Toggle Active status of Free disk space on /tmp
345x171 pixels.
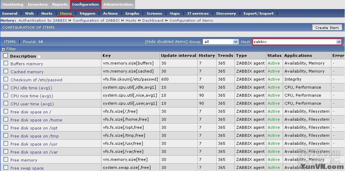pyautogui.click(x=274, y=135)
